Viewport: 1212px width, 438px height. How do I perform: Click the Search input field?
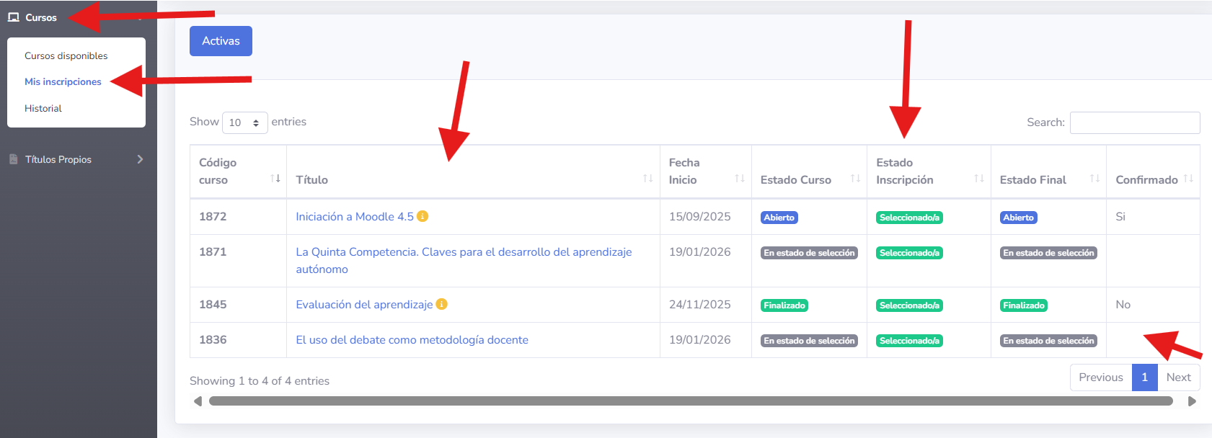click(1134, 122)
